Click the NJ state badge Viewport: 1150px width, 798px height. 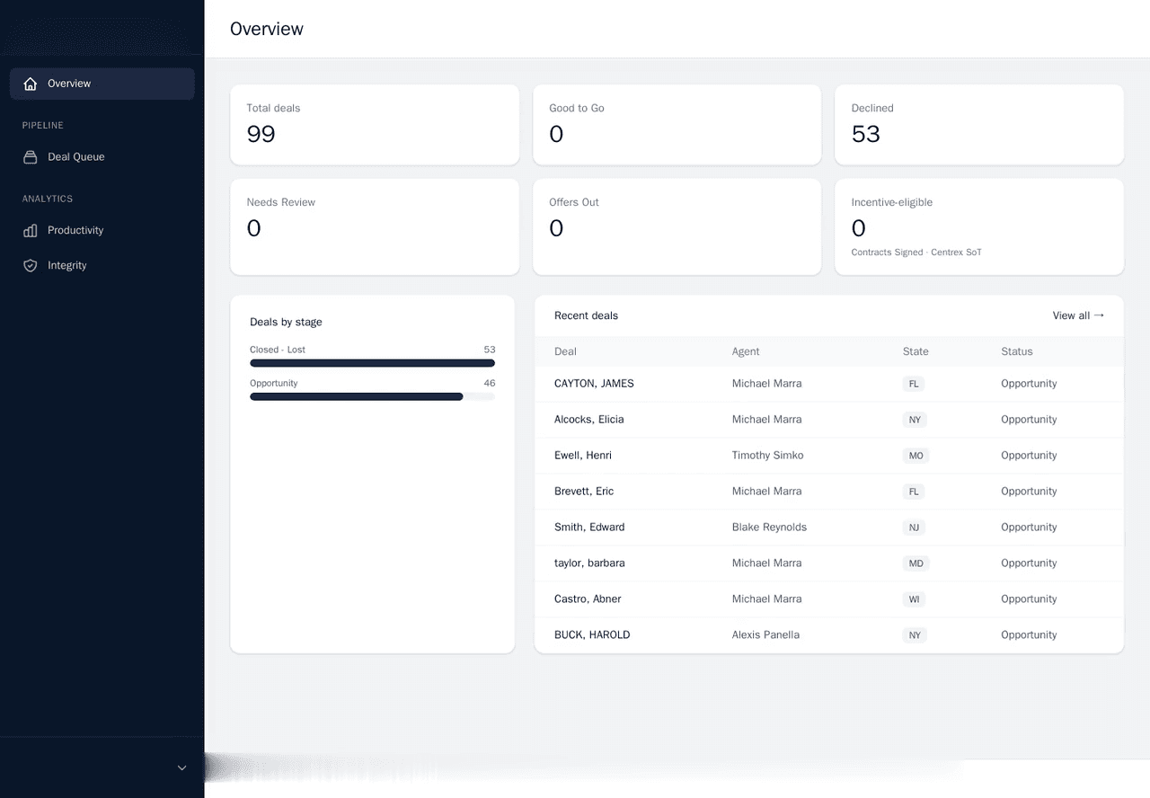(915, 528)
